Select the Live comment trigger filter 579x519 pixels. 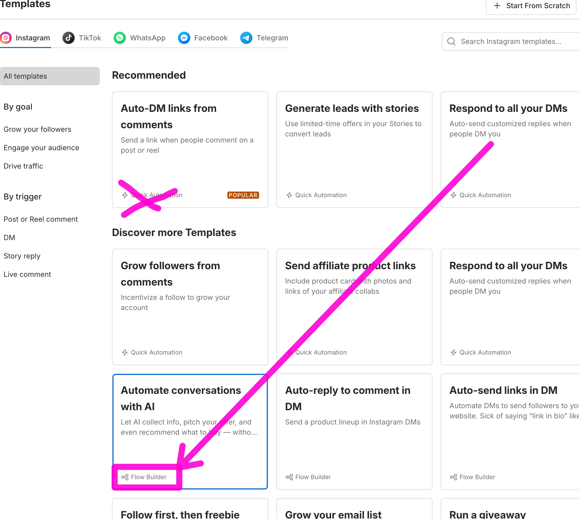click(27, 275)
